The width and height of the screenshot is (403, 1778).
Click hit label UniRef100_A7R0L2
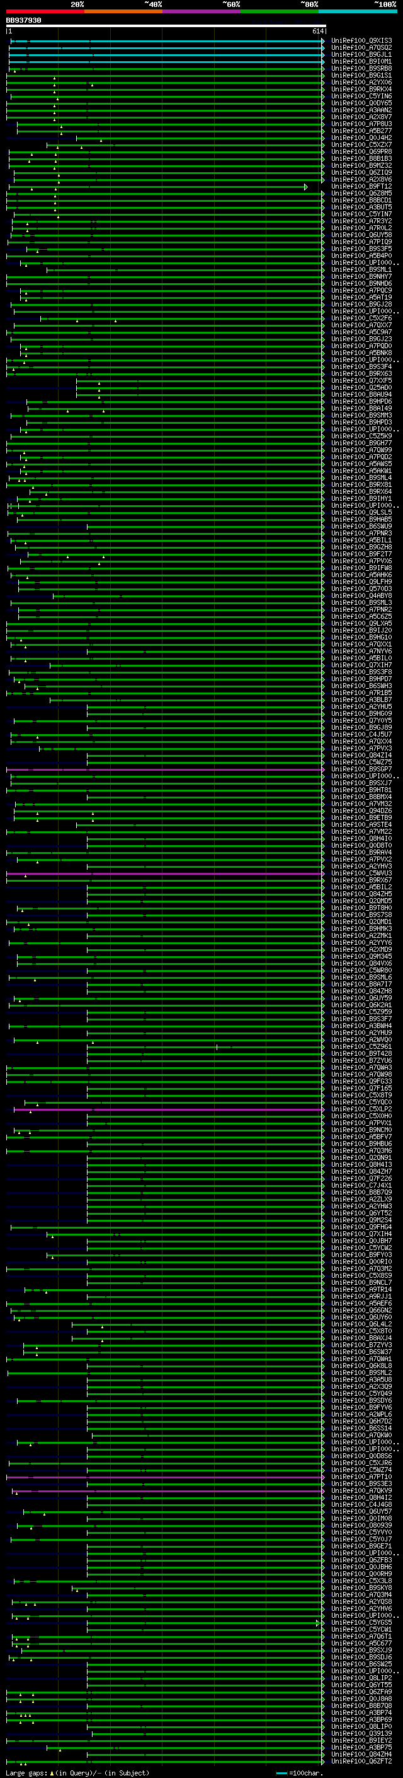click(361, 228)
